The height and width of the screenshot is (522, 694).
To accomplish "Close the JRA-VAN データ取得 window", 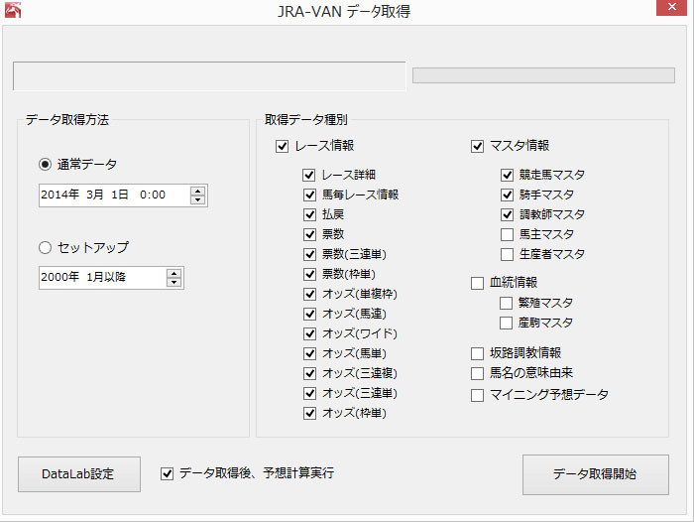I will pos(671,7).
